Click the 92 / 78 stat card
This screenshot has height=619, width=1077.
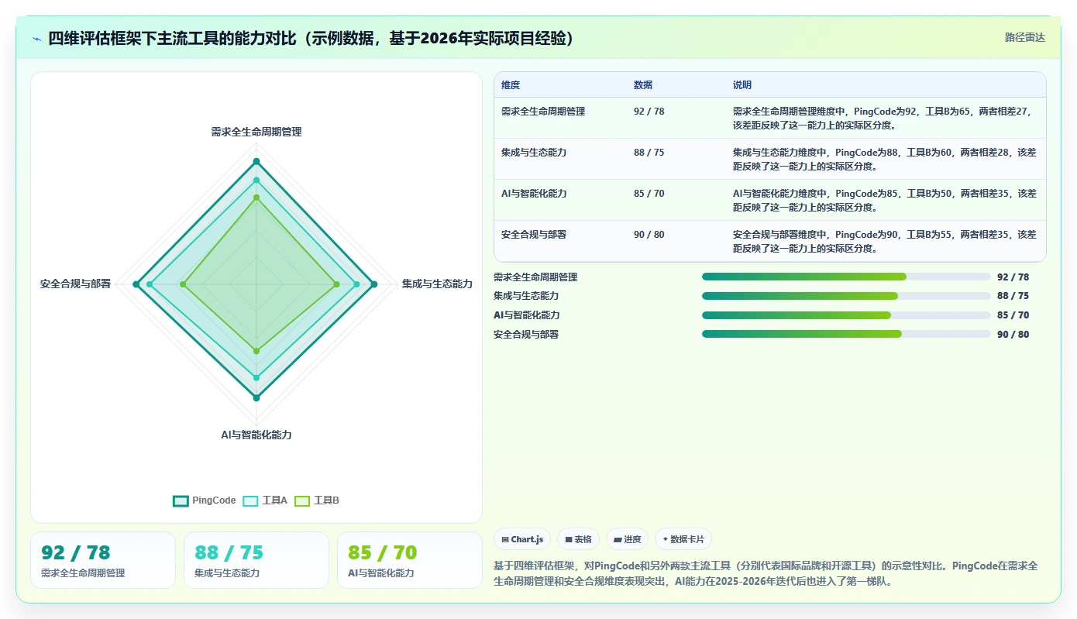point(103,560)
